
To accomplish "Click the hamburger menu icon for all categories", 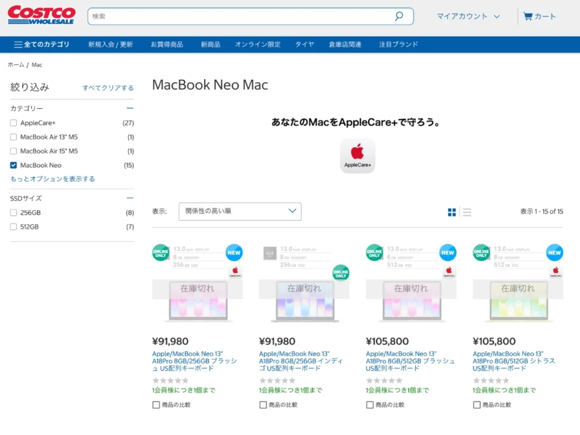I will click(x=18, y=44).
